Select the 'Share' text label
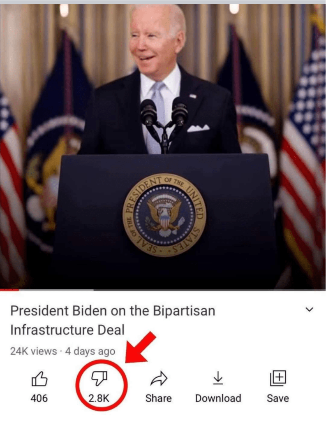 pyautogui.click(x=159, y=398)
